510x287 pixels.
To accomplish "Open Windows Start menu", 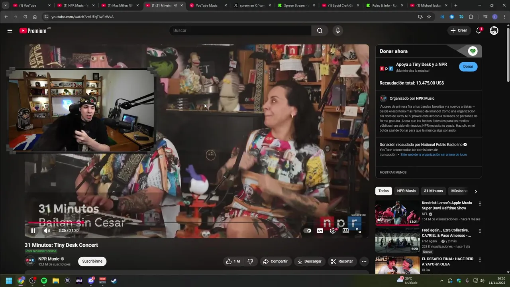I will [x=9, y=281].
